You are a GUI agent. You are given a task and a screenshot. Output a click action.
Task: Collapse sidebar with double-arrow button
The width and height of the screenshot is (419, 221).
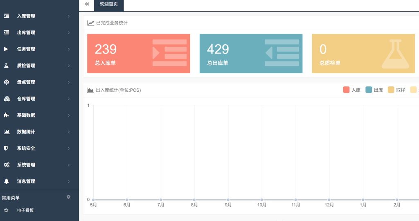[87, 4]
